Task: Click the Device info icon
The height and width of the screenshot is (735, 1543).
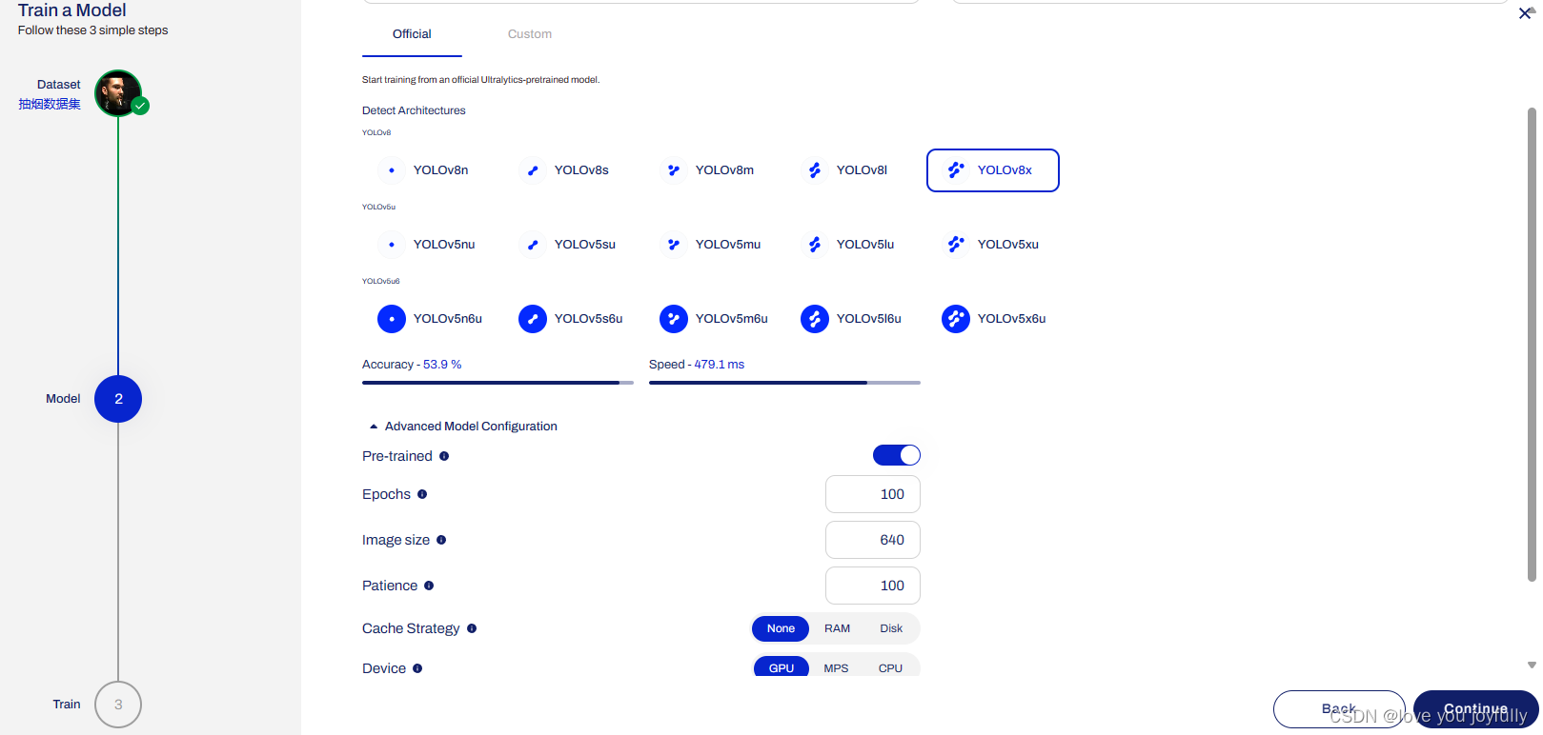Action: click(417, 668)
